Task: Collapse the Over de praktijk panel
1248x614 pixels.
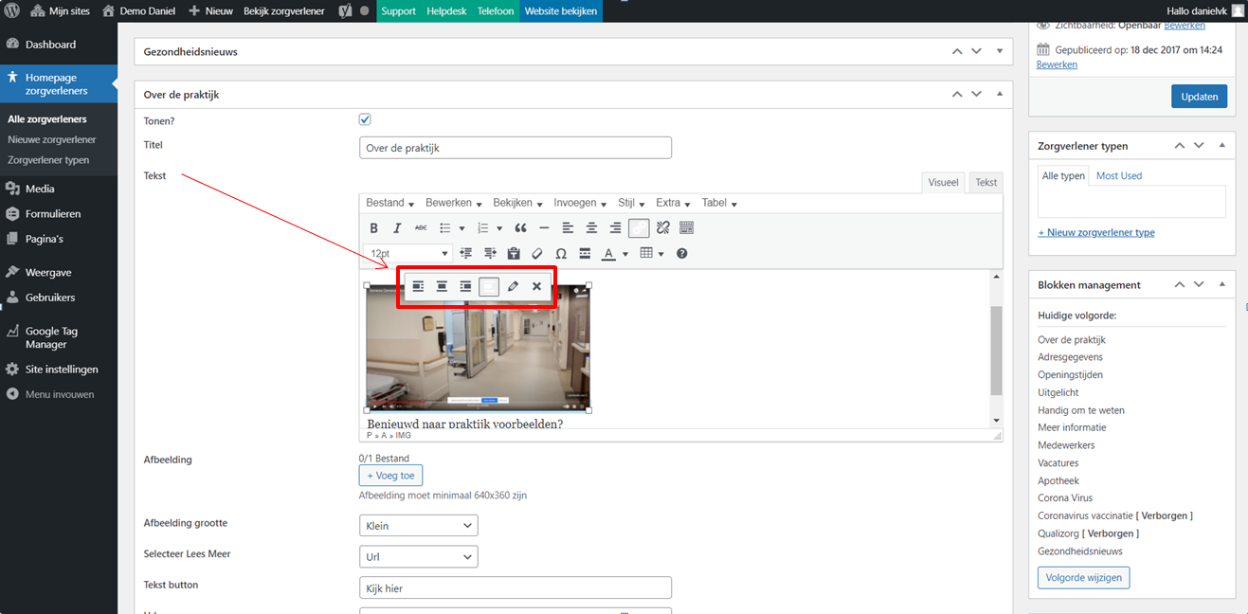Action: point(1000,94)
